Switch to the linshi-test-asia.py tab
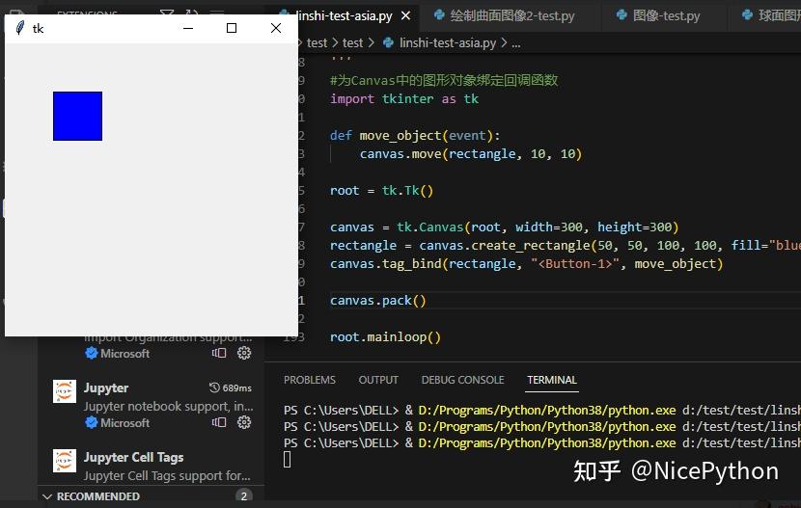 click(x=345, y=15)
